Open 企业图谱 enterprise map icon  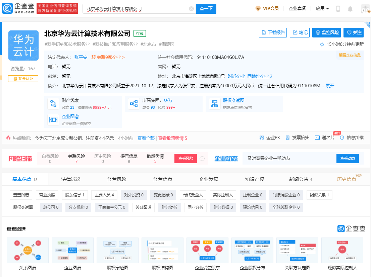click(x=53, y=120)
